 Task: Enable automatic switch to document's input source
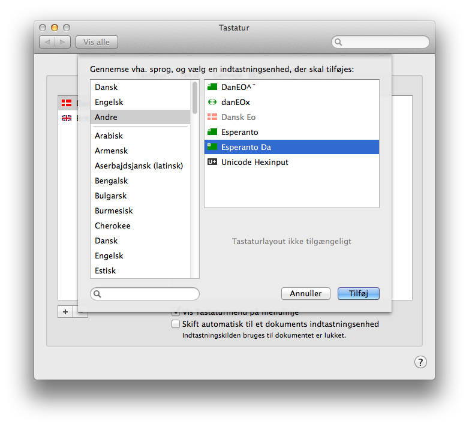click(176, 324)
